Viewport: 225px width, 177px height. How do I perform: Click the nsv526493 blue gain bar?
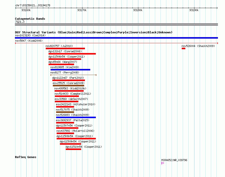pyautogui.click(x=76, y=117)
